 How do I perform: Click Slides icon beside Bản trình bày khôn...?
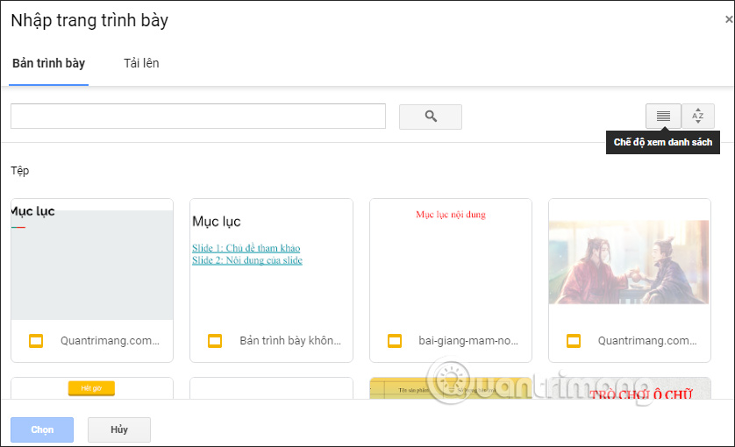[x=215, y=341]
